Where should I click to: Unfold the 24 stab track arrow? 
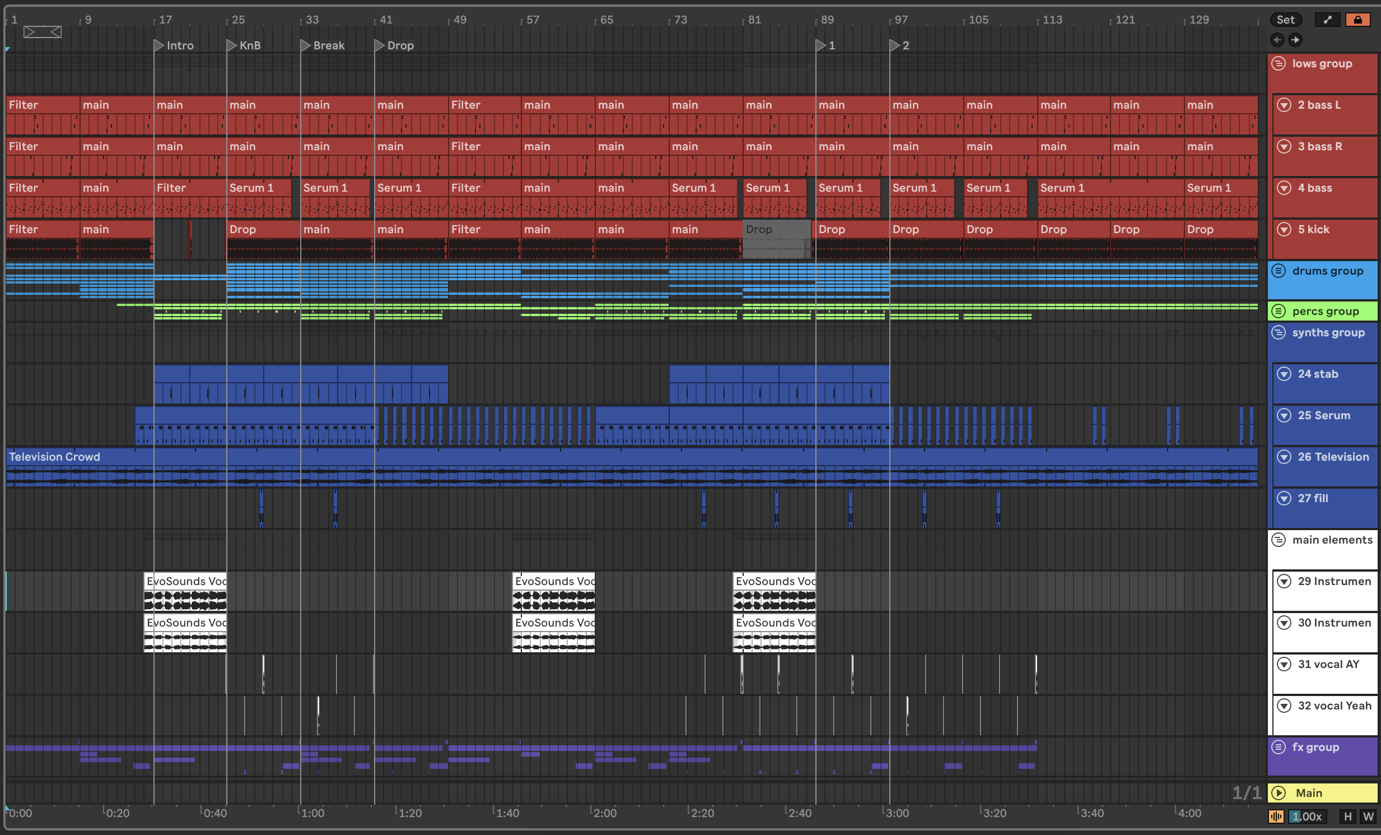point(1284,374)
